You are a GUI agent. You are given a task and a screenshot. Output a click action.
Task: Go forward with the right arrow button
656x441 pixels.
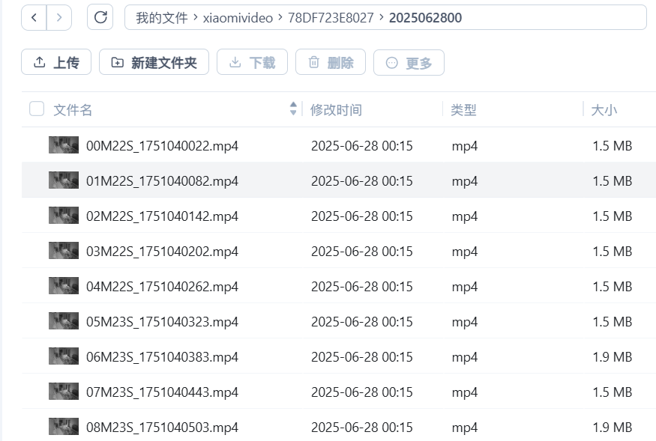point(59,17)
